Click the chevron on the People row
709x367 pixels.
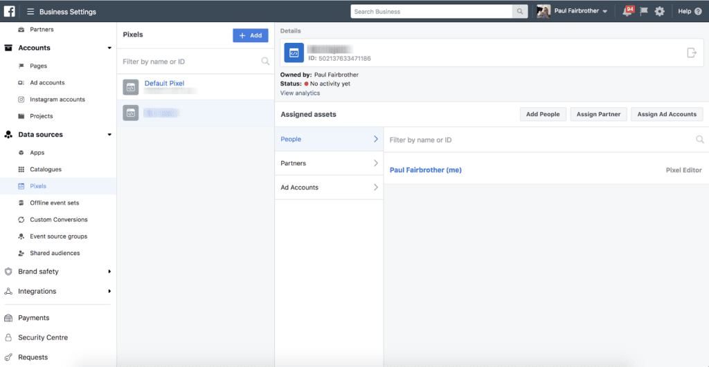[376, 139]
